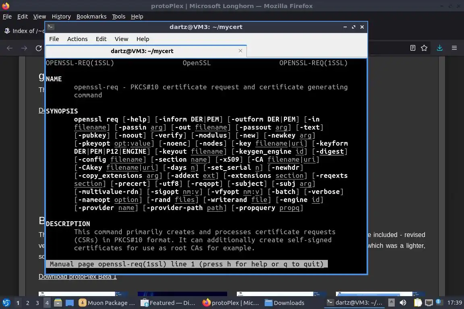Open the Lubuntu start menu icon
This screenshot has height=309, width=464.
[x=6, y=303]
